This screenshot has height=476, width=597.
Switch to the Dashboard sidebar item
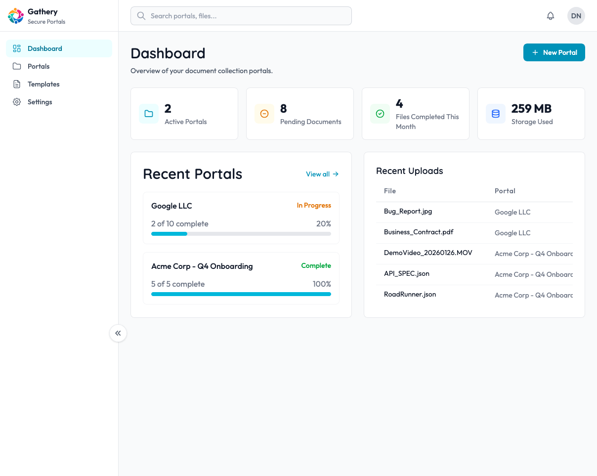point(45,48)
